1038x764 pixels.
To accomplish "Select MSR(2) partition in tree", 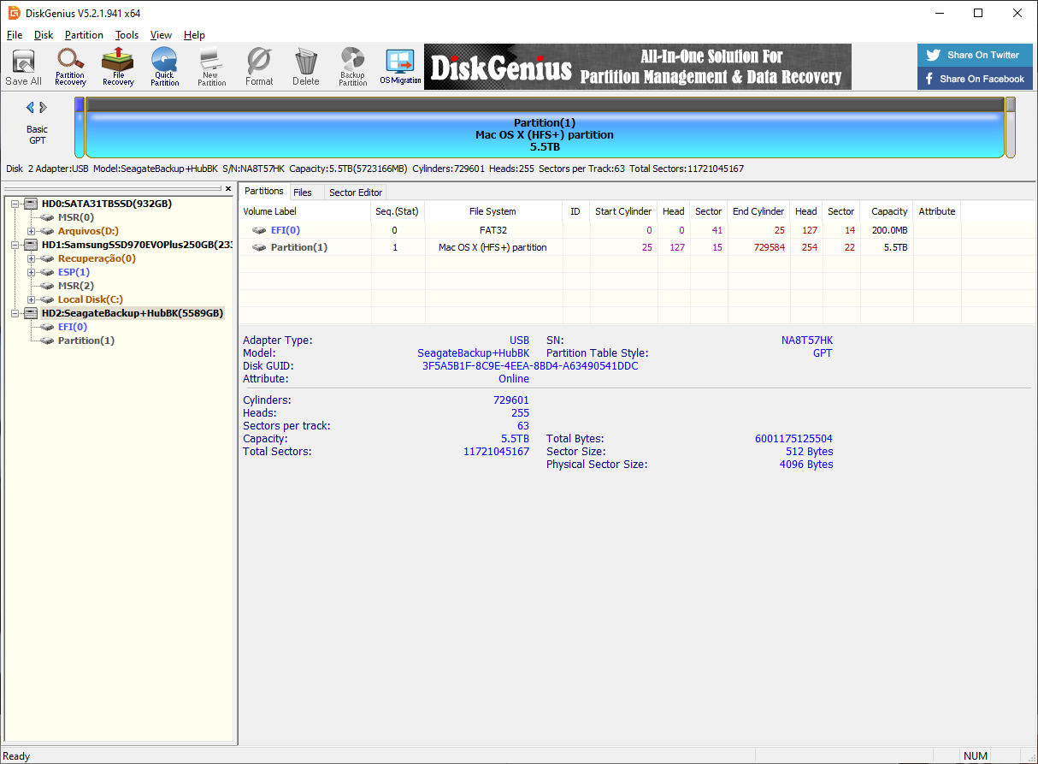I will coord(76,286).
